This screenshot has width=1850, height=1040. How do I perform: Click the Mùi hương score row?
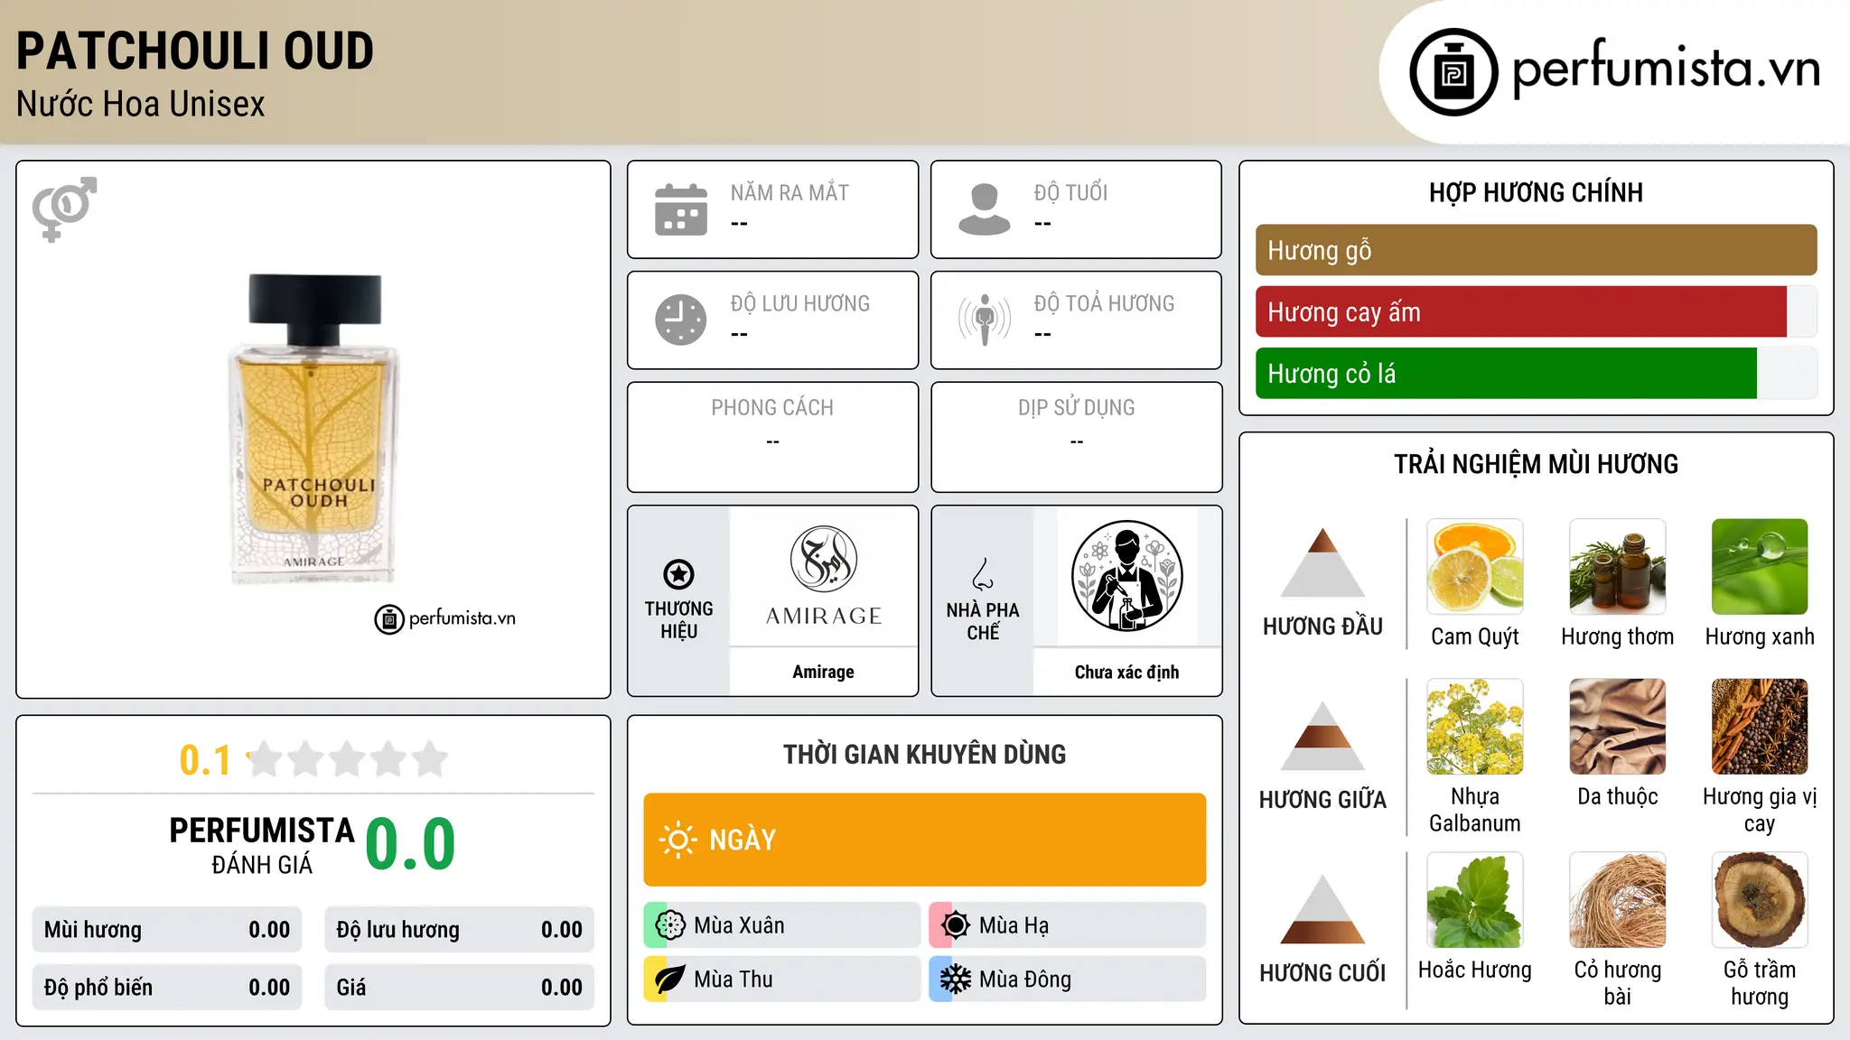pyautogui.click(x=167, y=930)
